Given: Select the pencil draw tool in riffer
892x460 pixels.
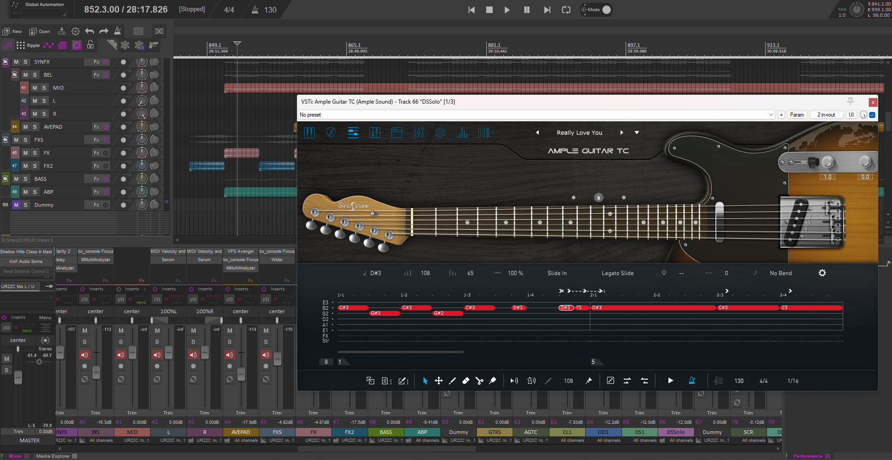Looking at the screenshot, I should point(452,381).
